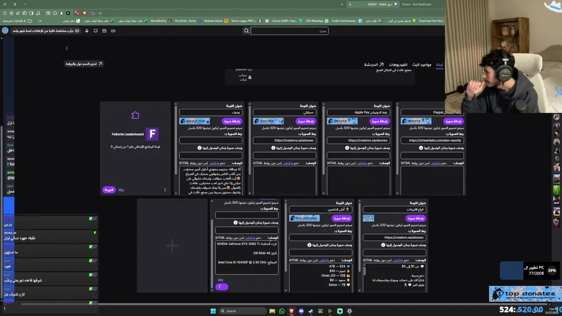This screenshot has height=316, width=562.
Task: Click the Twitch search input field
Action: (289, 31)
